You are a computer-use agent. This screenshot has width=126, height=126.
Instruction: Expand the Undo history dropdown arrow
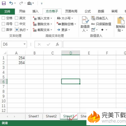tap(15, 3)
